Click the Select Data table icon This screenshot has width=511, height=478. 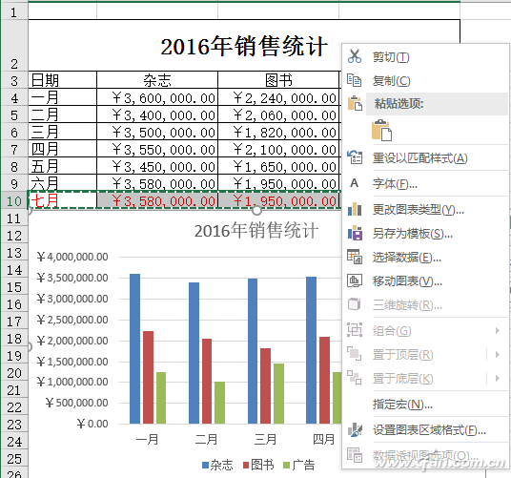355,257
